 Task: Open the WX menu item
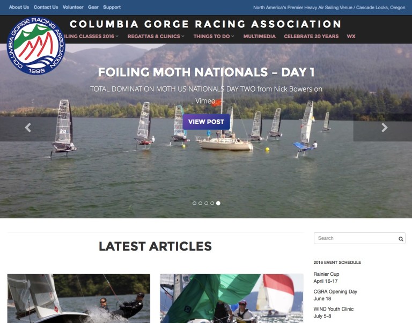click(351, 36)
